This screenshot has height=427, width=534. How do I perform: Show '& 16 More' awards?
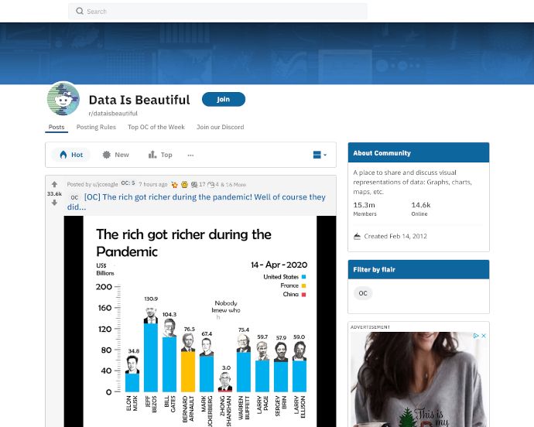[233, 185]
